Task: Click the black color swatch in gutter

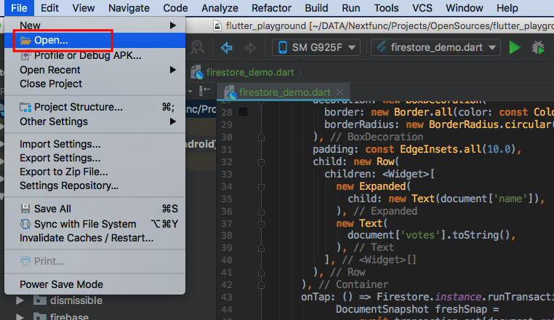Action: [x=244, y=111]
